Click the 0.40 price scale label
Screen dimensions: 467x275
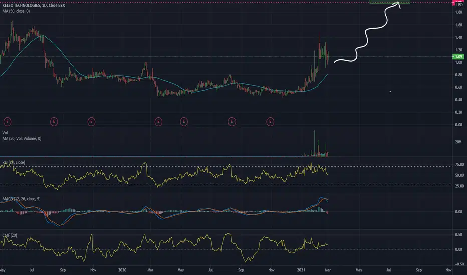[x=458, y=100]
